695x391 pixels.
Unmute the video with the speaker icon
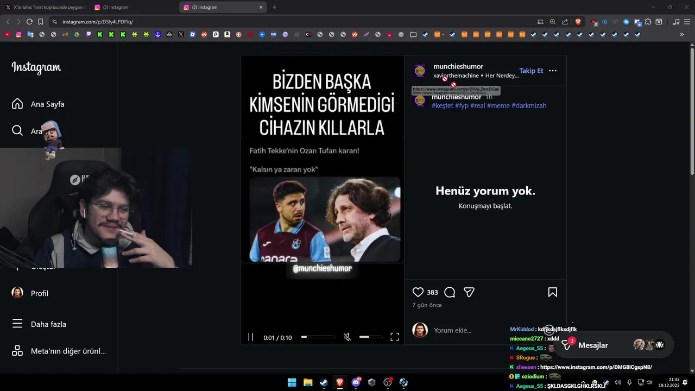point(347,337)
